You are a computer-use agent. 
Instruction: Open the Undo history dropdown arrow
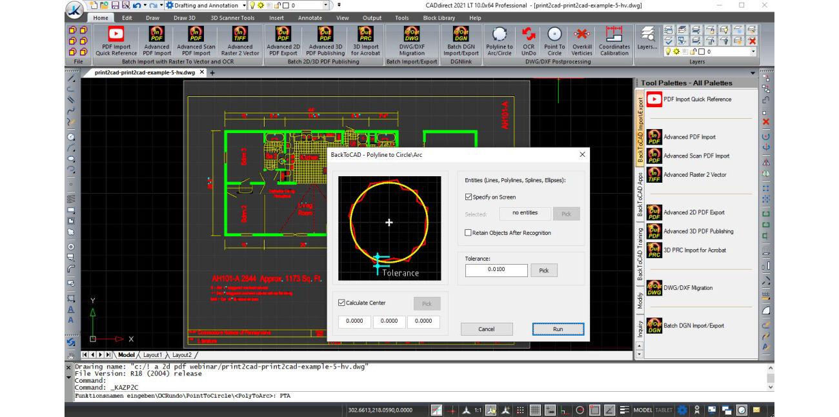click(x=144, y=5)
